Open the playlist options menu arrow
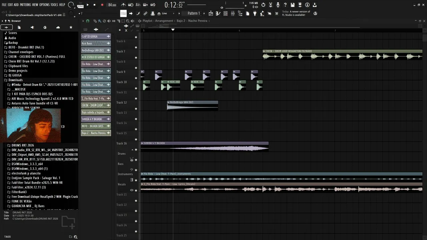The image size is (427, 240). tap(83, 21)
